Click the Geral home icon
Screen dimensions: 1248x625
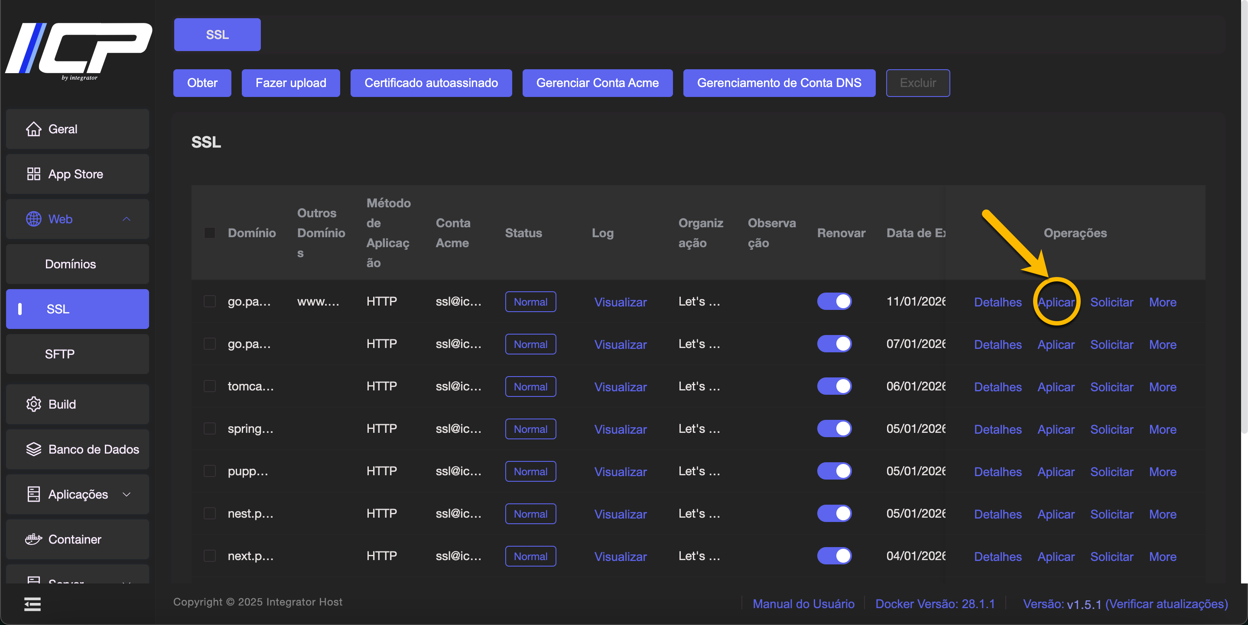33,129
